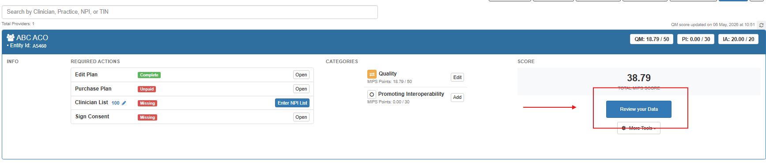The width and height of the screenshot is (766, 166).
Task: Open the More Tools dropdown
Action: (x=639, y=128)
